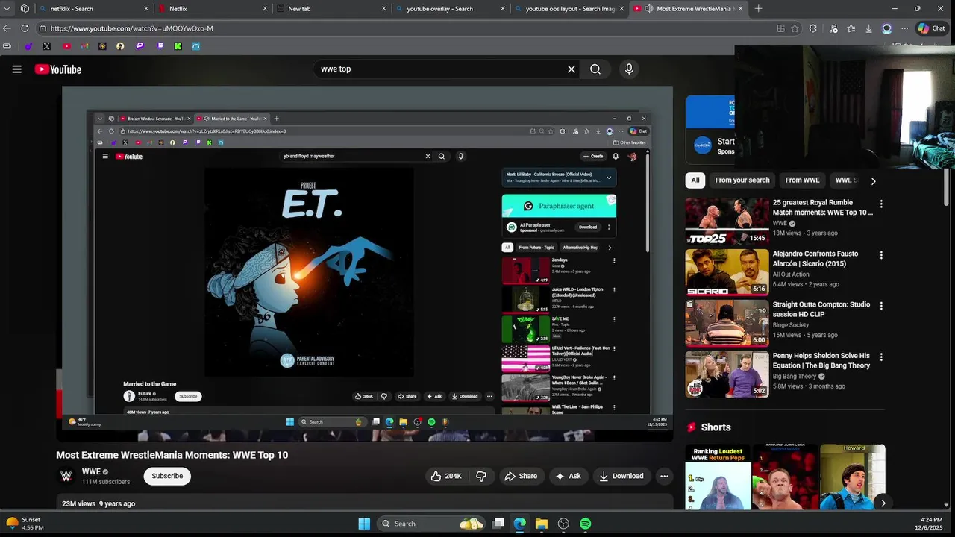Play the Sicario thumbnail video
The image size is (955, 537).
[727, 272]
